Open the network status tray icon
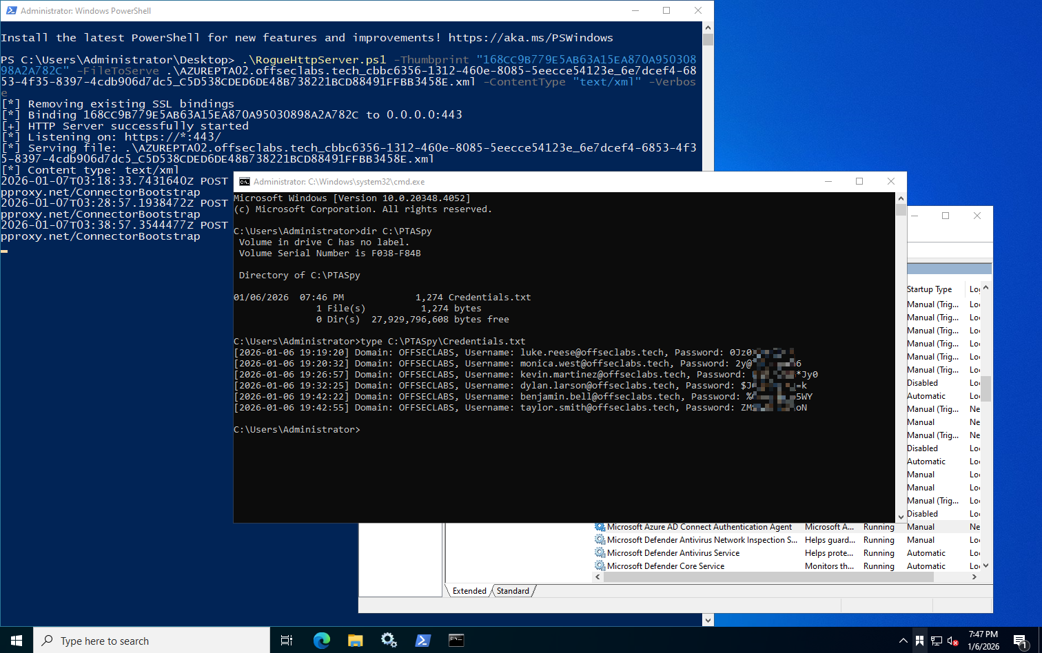Viewport: 1042px width, 653px height. click(x=937, y=641)
